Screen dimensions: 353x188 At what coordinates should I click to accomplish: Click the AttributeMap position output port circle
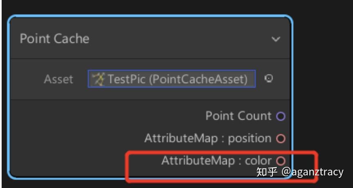(281, 139)
